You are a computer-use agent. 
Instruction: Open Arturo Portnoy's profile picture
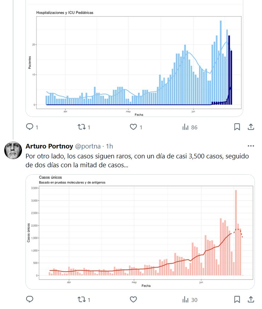13,150
